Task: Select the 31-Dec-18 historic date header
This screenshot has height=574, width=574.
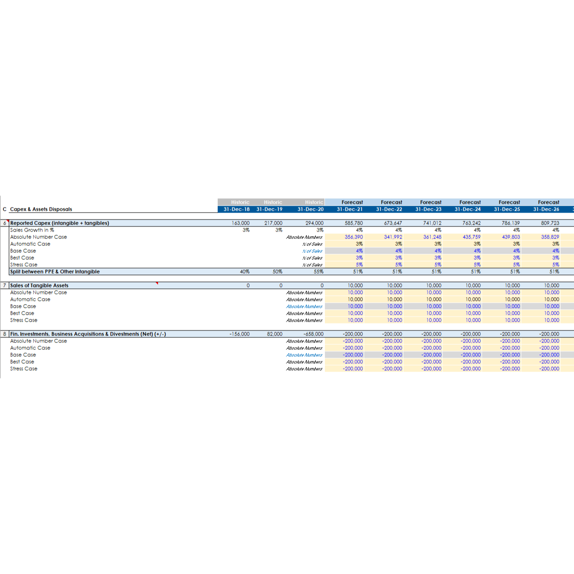Action: 236,209
